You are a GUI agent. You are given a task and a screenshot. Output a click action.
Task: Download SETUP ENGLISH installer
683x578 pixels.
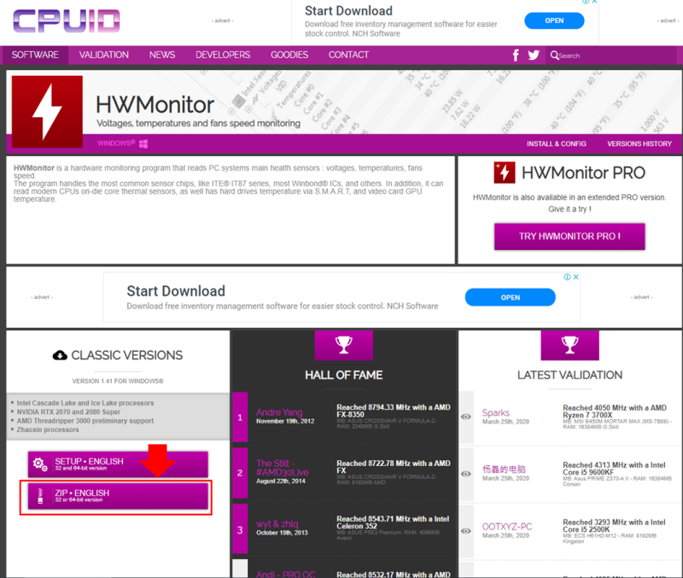pos(118,464)
